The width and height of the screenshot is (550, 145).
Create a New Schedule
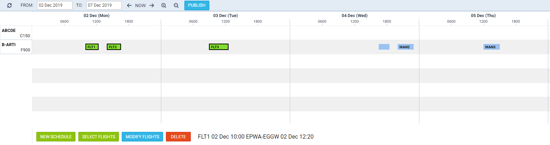[56, 137]
